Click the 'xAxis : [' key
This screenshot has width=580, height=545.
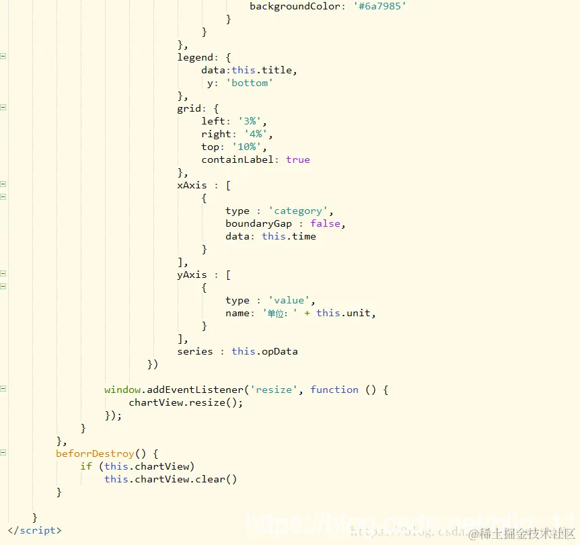tap(204, 185)
